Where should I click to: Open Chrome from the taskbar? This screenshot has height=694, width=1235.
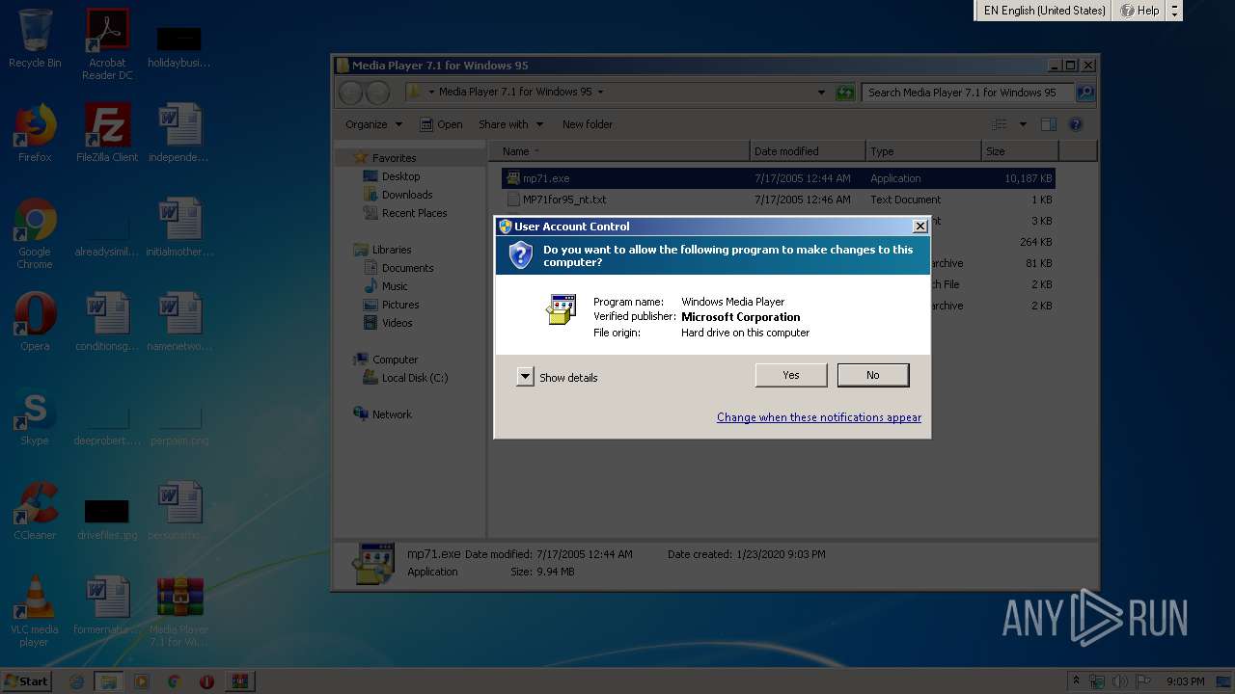click(x=174, y=681)
